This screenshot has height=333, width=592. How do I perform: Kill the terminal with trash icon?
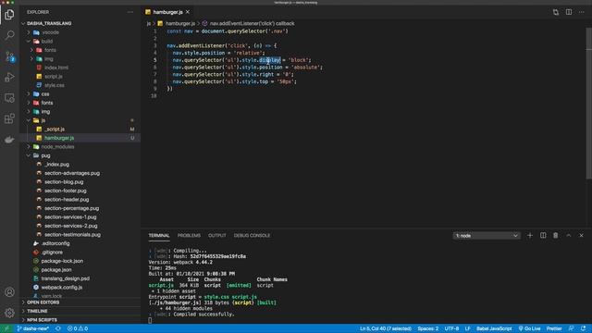555,236
